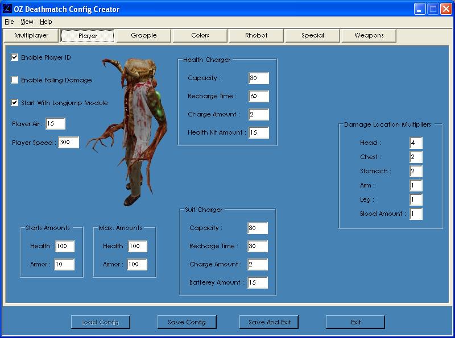Click the Health Kit Amount field

point(259,132)
